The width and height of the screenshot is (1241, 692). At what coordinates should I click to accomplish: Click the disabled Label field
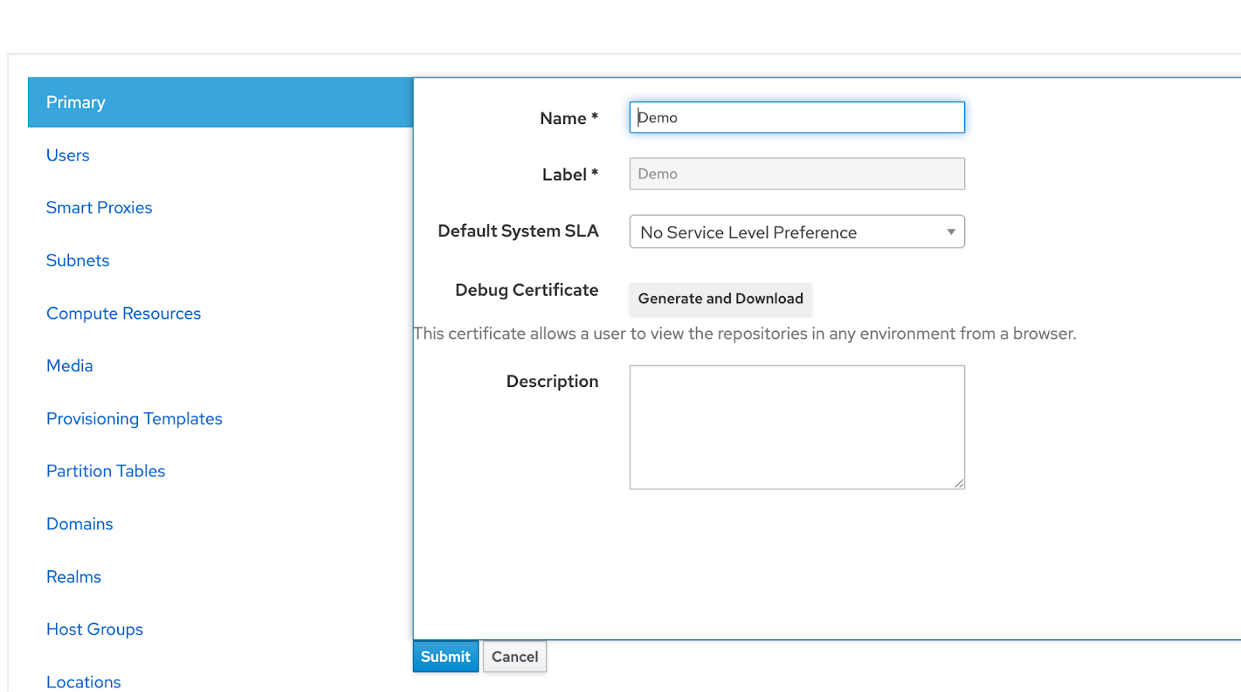pos(797,174)
